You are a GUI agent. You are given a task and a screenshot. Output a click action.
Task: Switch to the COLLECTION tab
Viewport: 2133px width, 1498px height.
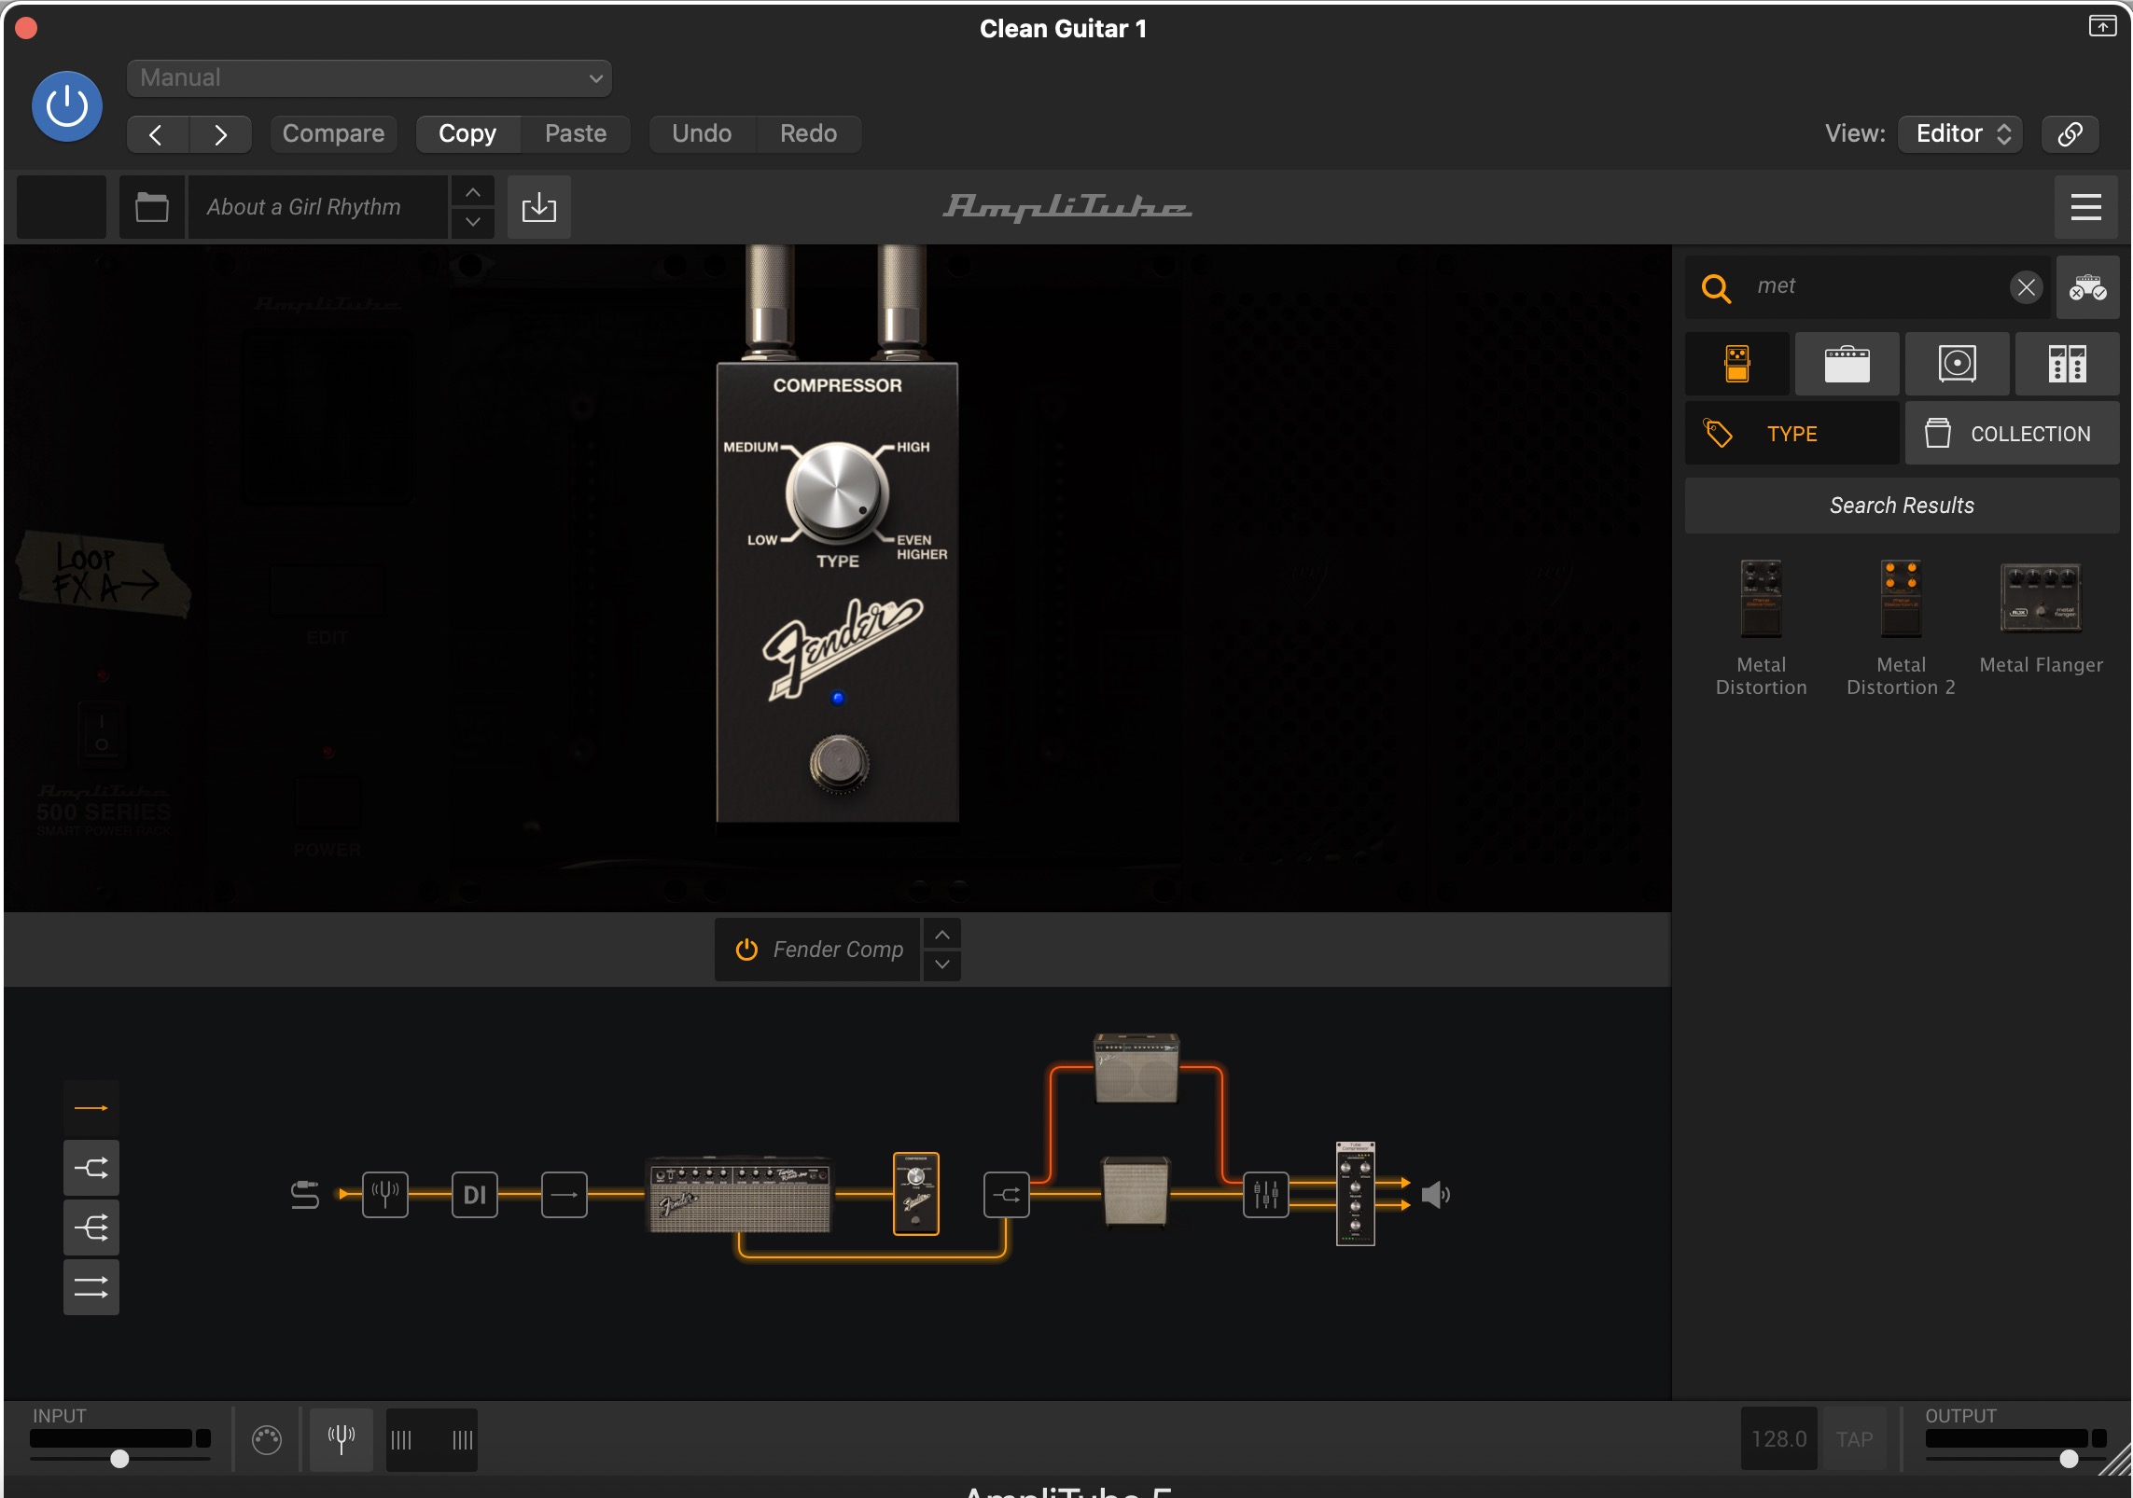(x=2012, y=434)
